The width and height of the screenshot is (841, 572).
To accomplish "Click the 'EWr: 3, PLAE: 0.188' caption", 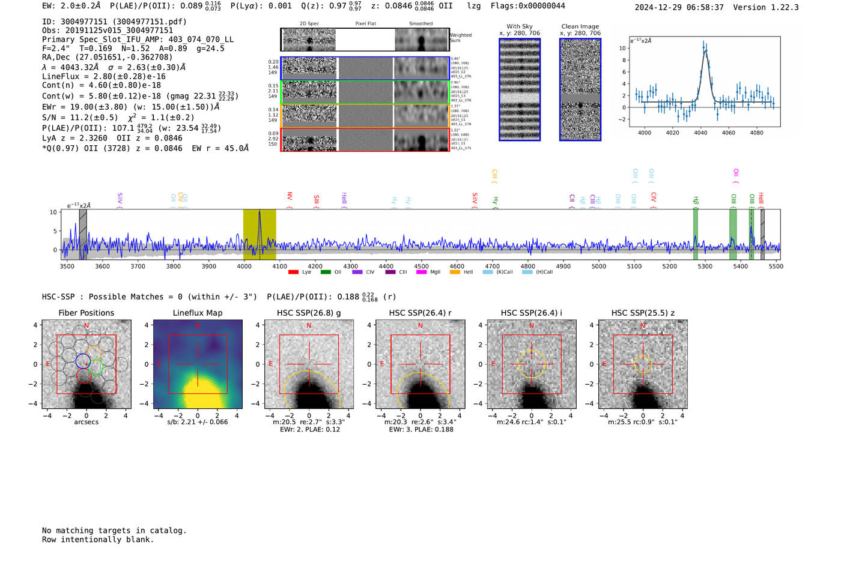I will click(421, 429).
